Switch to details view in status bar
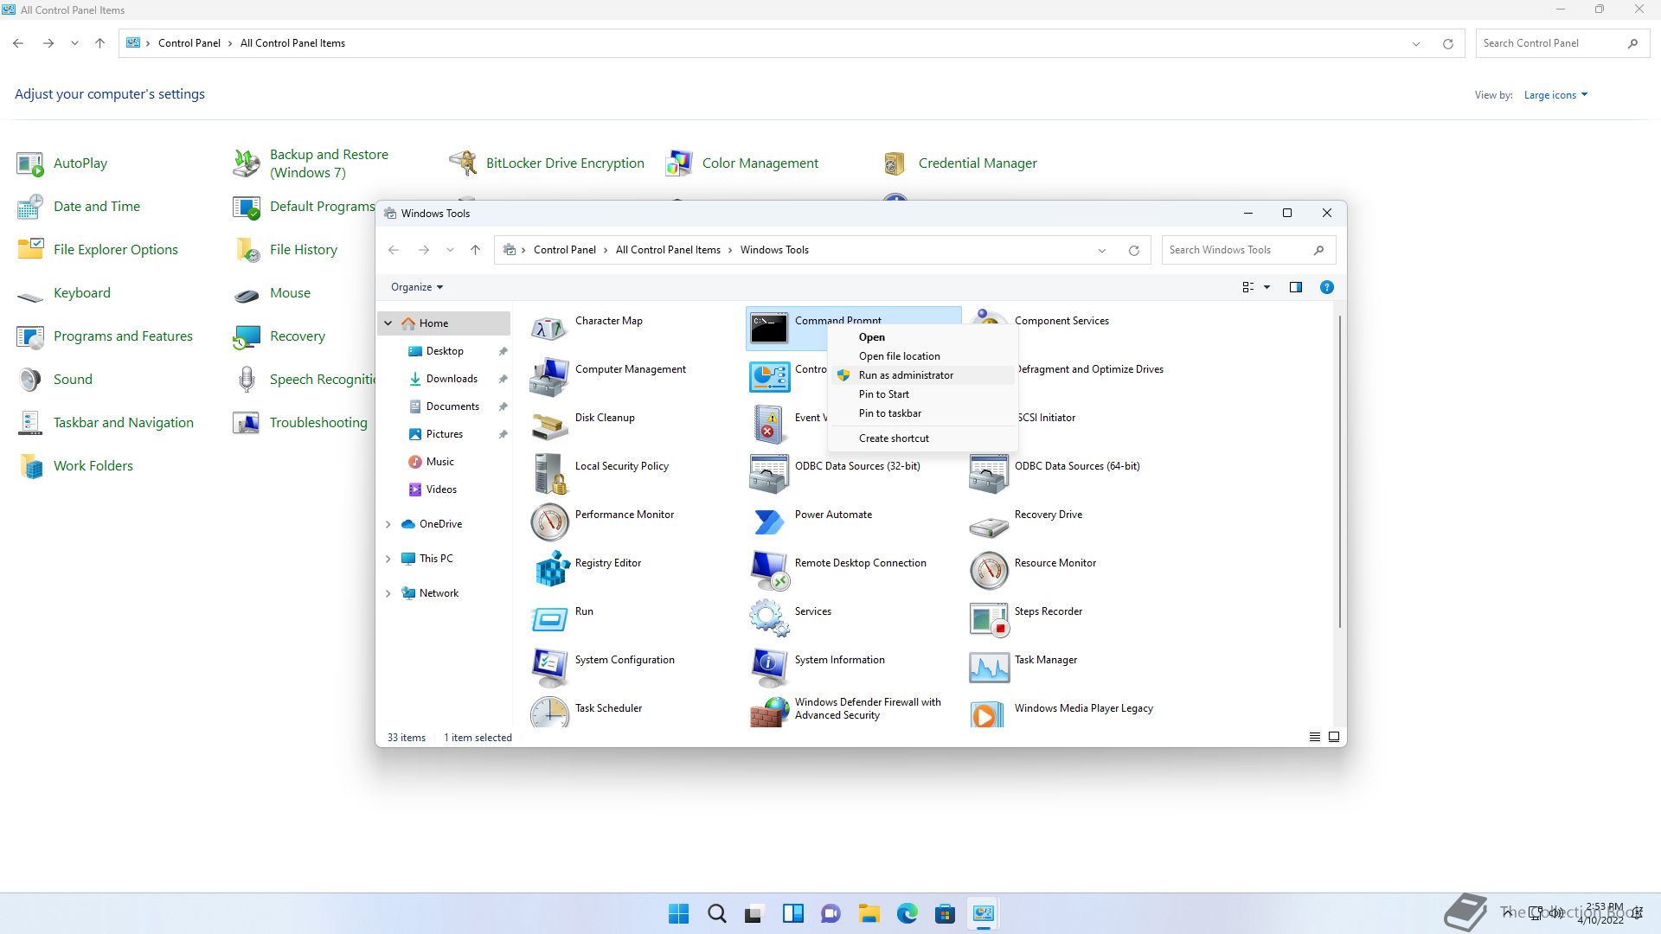The width and height of the screenshot is (1661, 934). click(x=1314, y=737)
